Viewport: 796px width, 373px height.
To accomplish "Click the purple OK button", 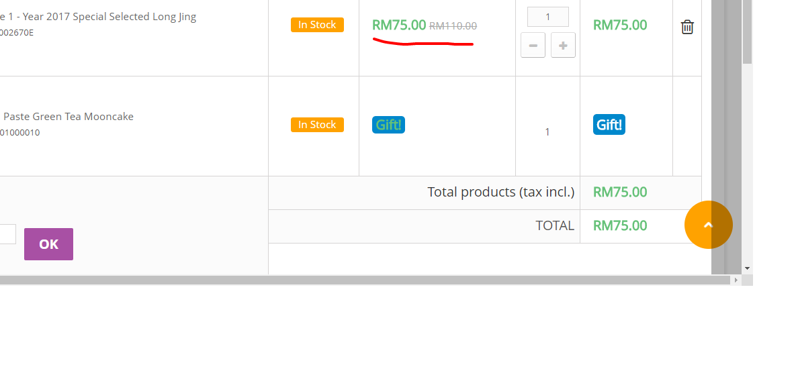I will [x=49, y=244].
